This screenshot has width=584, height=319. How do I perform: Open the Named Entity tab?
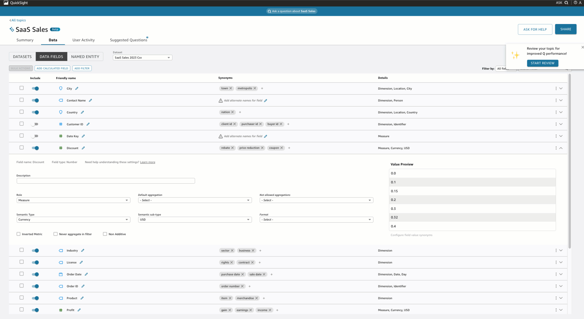coord(85,57)
